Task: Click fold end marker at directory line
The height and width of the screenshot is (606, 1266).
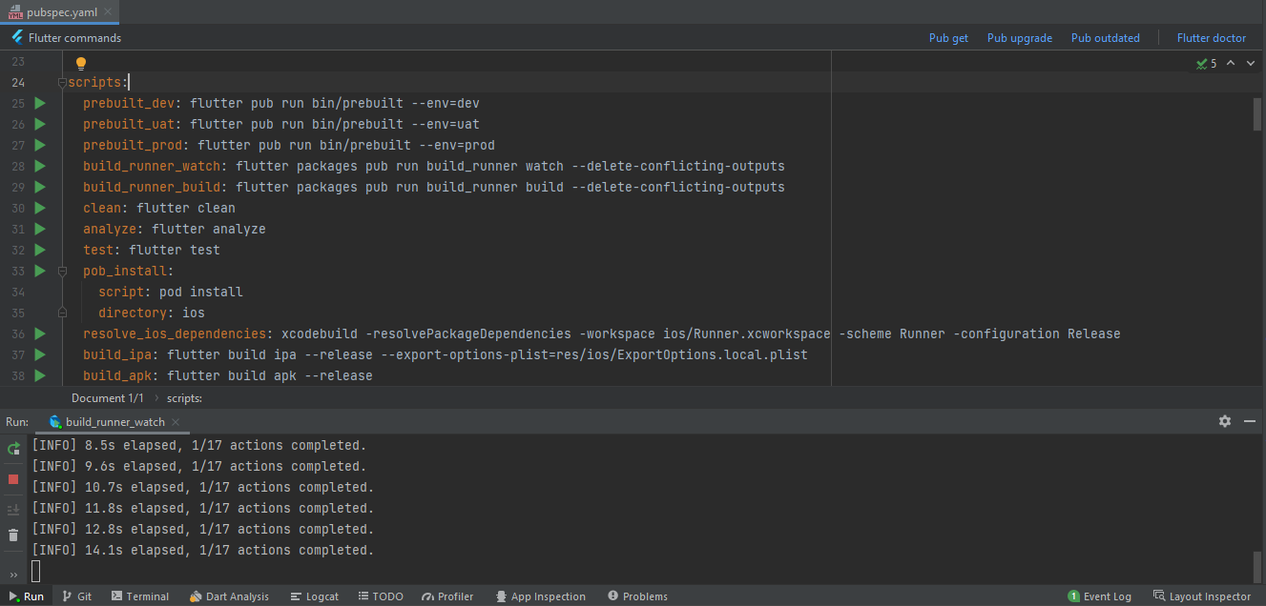Action: pyautogui.click(x=62, y=313)
